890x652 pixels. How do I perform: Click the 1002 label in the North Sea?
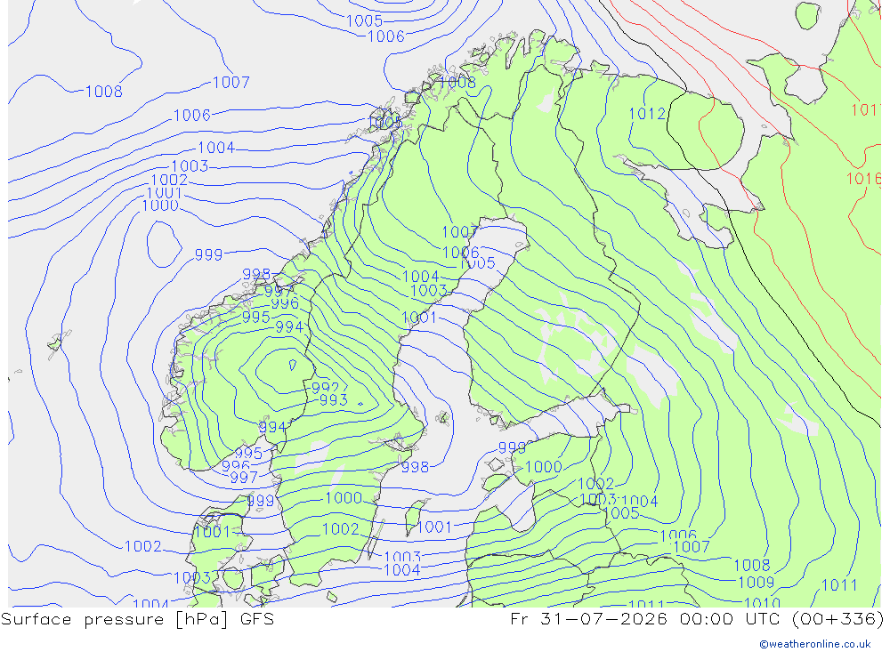coord(143,546)
